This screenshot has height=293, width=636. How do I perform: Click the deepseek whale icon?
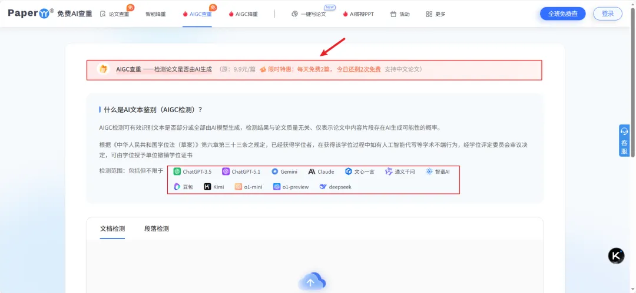point(323,187)
